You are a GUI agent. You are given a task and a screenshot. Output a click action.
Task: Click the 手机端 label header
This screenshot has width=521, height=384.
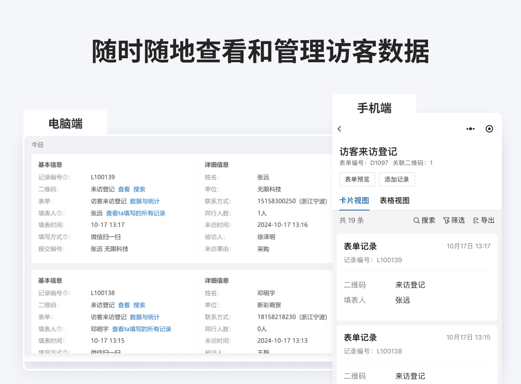374,108
